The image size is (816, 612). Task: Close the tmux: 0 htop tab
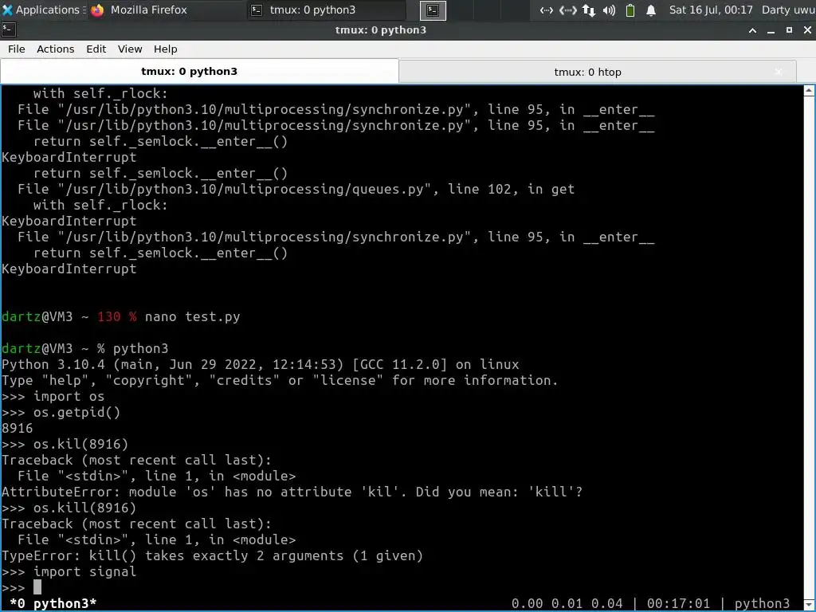pos(778,72)
